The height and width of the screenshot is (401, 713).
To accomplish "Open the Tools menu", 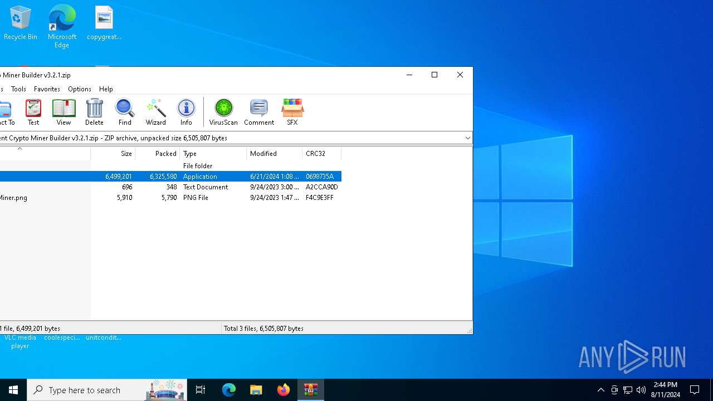I will (x=18, y=89).
